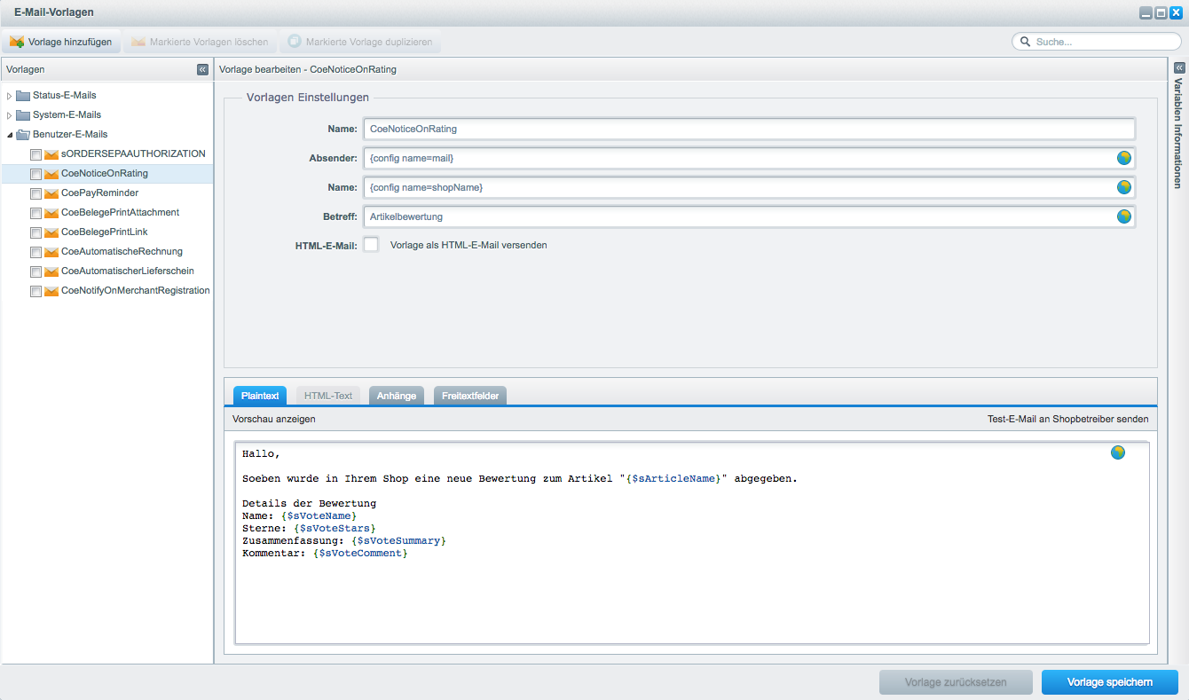Click the magnifier icon in search box

(1026, 42)
